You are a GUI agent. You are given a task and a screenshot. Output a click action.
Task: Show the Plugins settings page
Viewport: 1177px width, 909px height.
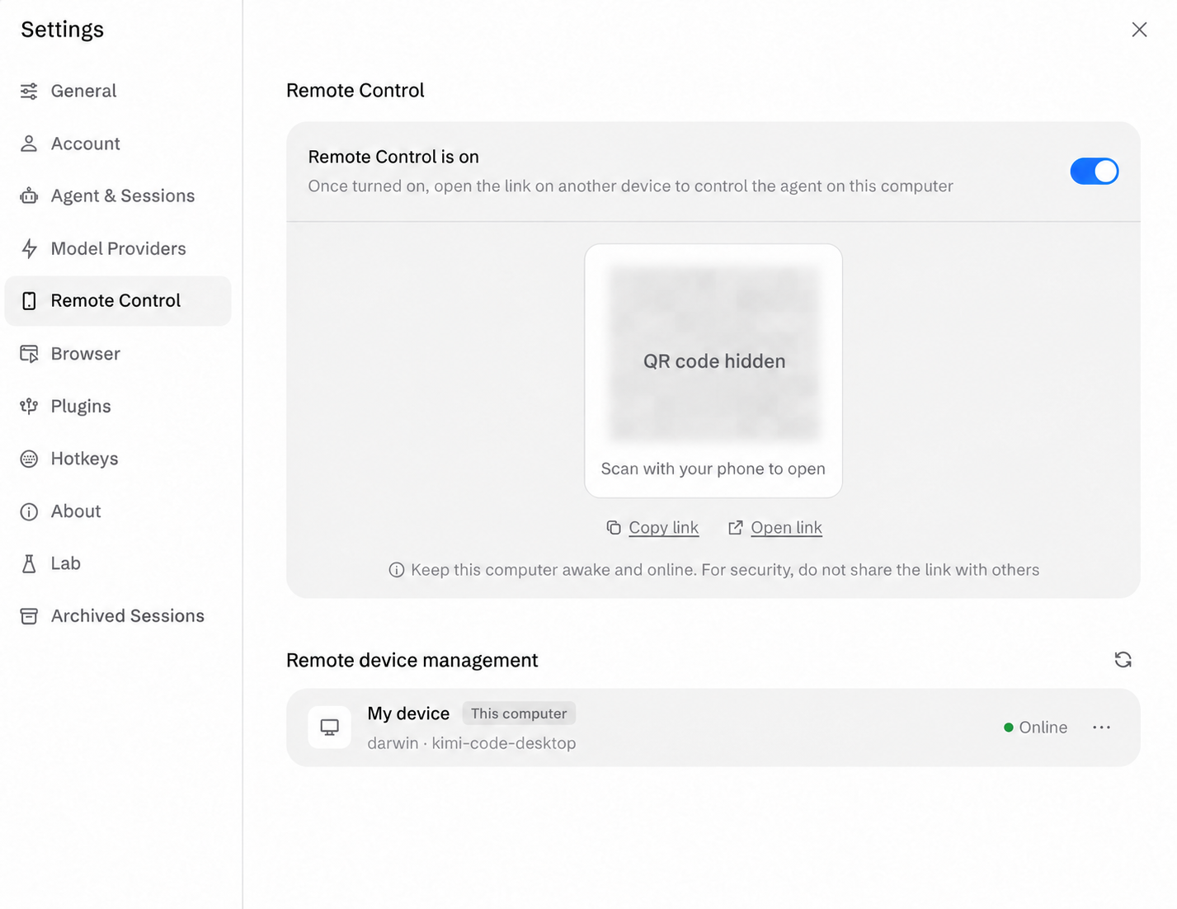(118, 406)
